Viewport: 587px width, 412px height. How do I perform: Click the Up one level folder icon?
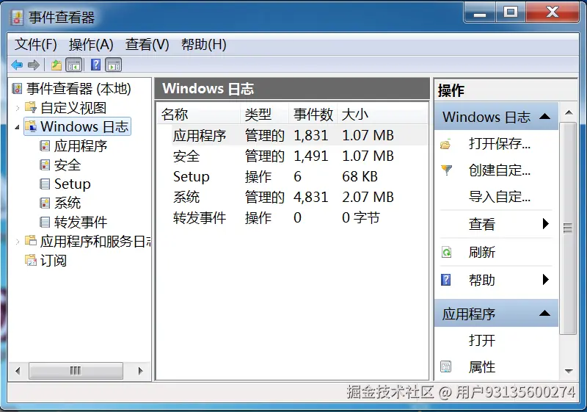point(56,65)
